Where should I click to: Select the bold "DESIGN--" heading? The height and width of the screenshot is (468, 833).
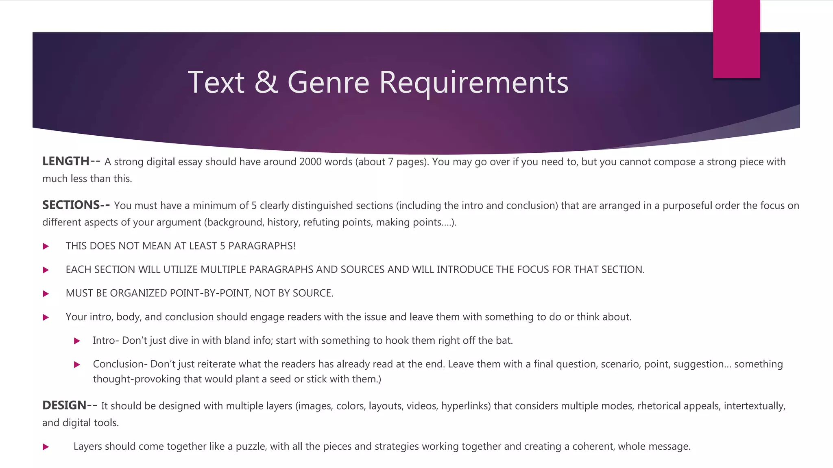point(70,405)
